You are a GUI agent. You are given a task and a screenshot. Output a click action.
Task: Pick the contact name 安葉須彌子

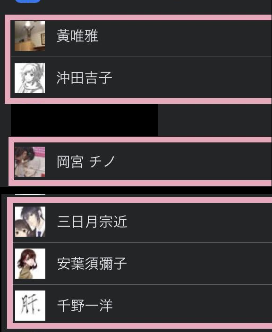(92, 264)
